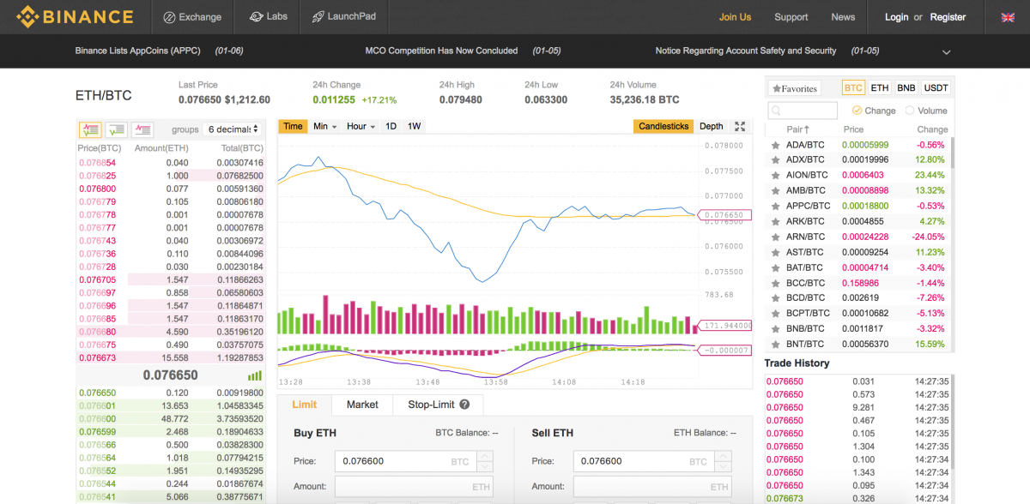Star the BCD/BTC pair
This screenshot has width=1030, height=504.
click(x=775, y=298)
